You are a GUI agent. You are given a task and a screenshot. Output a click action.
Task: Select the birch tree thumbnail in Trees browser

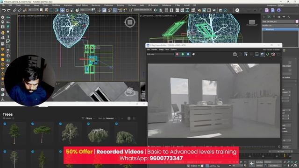[70, 134]
